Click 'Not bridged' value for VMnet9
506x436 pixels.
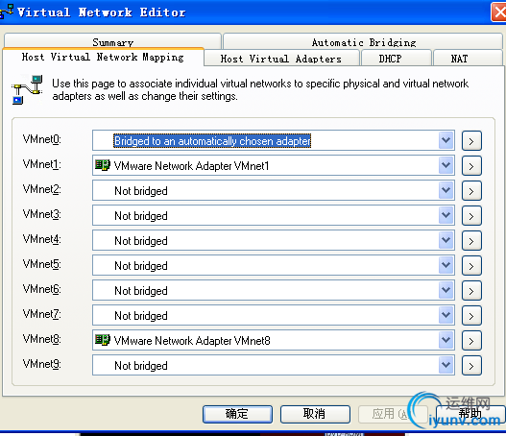[x=141, y=366]
